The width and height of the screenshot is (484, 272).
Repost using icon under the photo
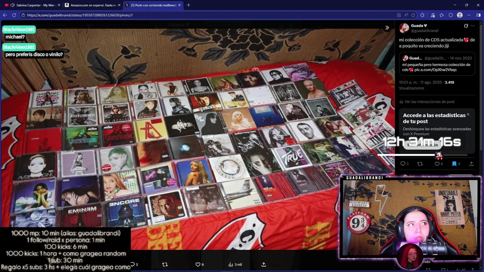(165, 264)
